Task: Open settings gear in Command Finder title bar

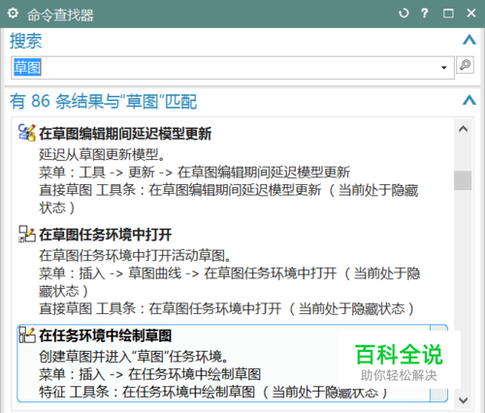Action: click(13, 14)
